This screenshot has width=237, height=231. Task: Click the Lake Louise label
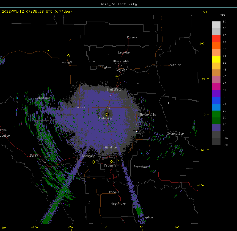click(5, 133)
